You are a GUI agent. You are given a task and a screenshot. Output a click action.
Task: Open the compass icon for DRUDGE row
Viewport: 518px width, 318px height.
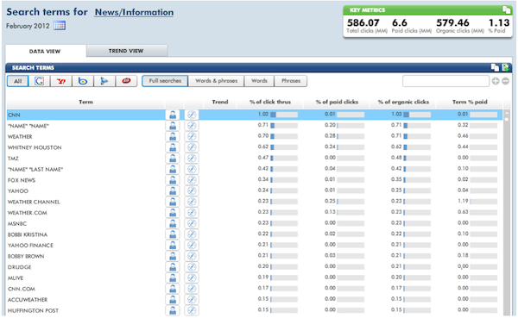192,267
